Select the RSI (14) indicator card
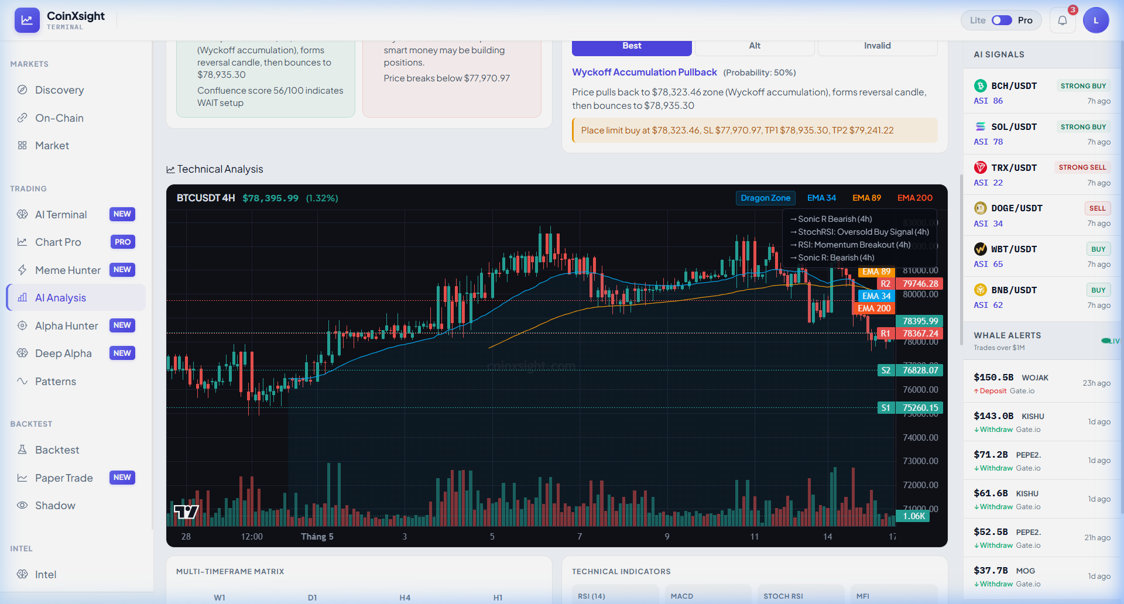 tap(615, 595)
